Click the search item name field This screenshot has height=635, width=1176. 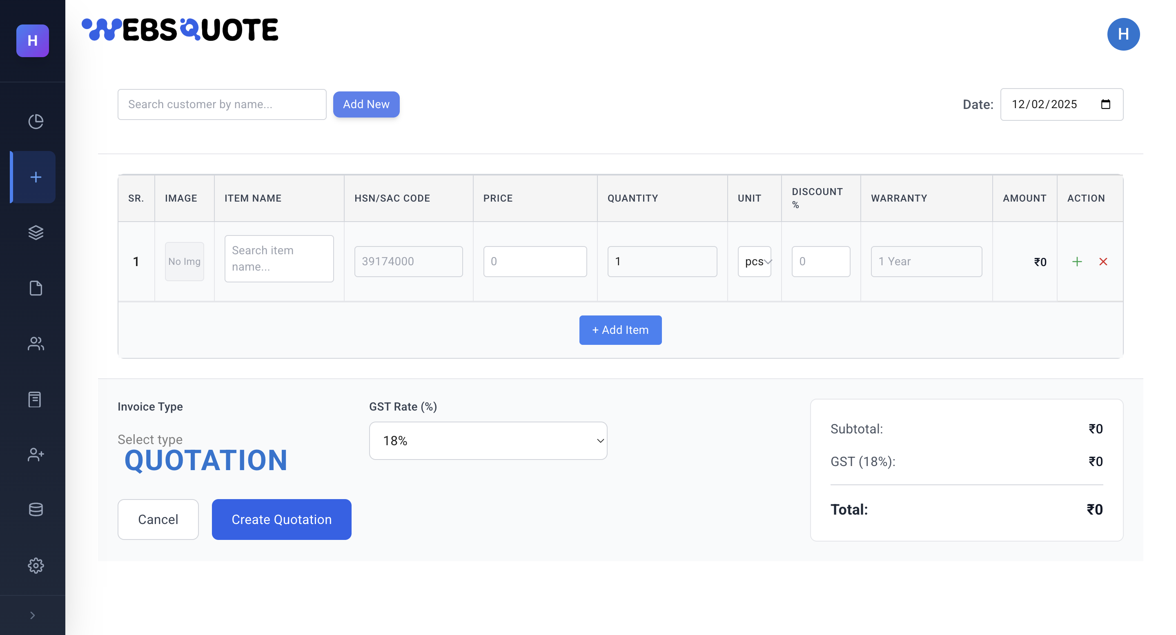tap(279, 258)
